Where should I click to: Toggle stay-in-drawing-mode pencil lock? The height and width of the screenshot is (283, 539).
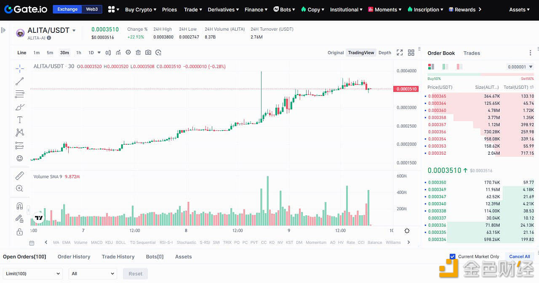pos(19,219)
